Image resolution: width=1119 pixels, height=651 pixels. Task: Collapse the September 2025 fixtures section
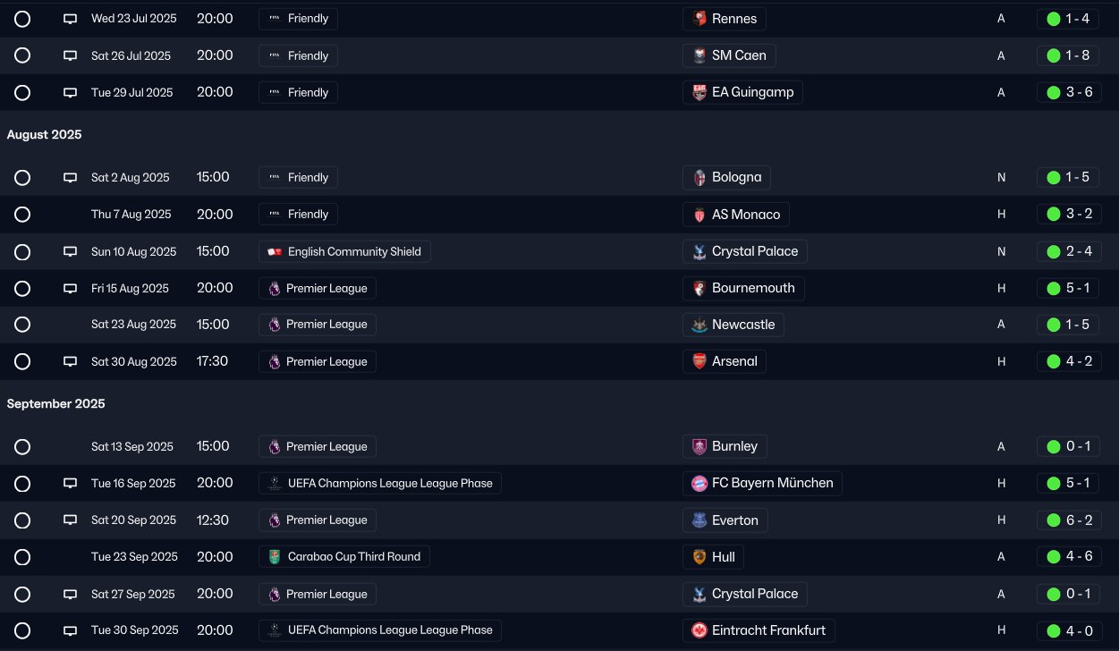pyautogui.click(x=55, y=404)
